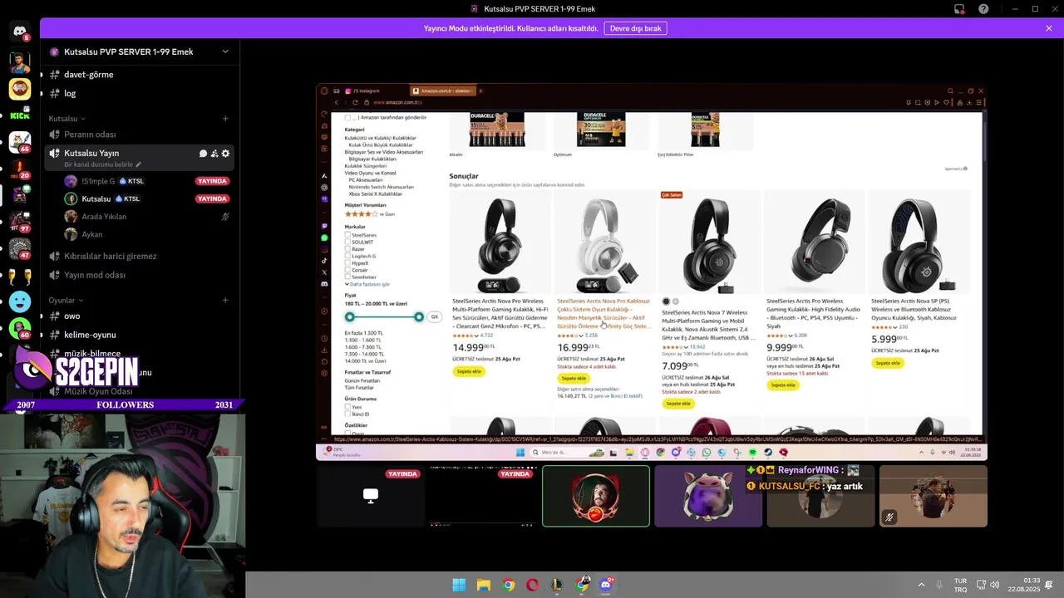Open the cow avatar participant tile
Image resolution: width=1064 pixels, height=598 pixels.
click(x=708, y=496)
